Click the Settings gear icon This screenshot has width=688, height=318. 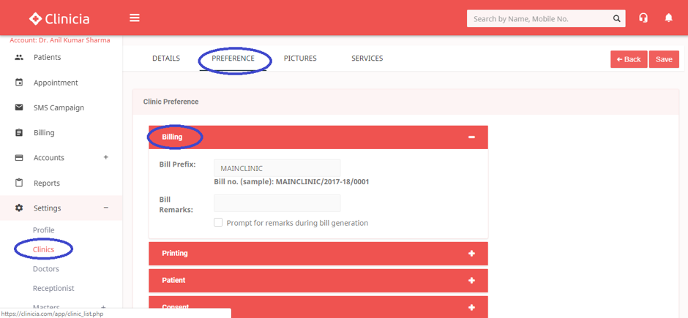pos(19,208)
